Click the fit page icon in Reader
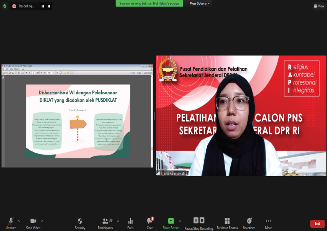The height and width of the screenshot is (231, 327). tap(61, 73)
